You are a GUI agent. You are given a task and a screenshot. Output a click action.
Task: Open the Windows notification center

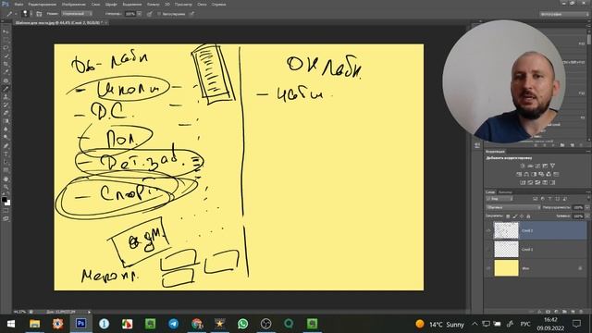point(576,324)
